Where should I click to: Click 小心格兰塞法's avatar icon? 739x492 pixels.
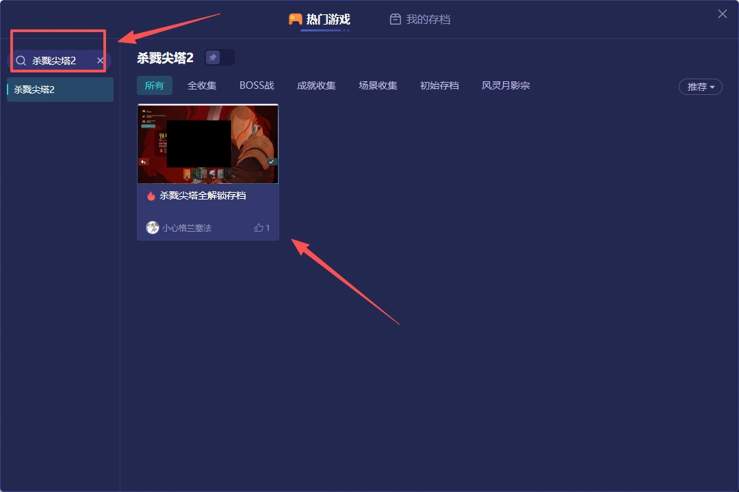[152, 228]
